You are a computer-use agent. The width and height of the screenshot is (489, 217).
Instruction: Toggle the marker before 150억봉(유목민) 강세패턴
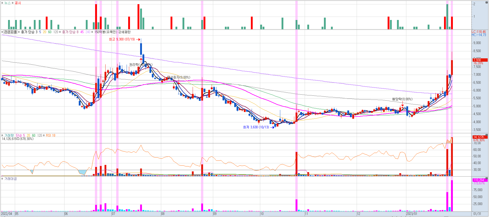coord(93,32)
